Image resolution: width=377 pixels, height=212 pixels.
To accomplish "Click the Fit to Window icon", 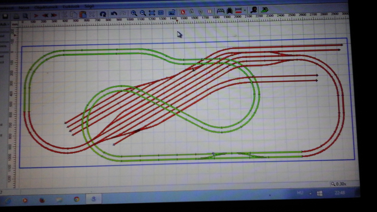I will click(152, 13).
